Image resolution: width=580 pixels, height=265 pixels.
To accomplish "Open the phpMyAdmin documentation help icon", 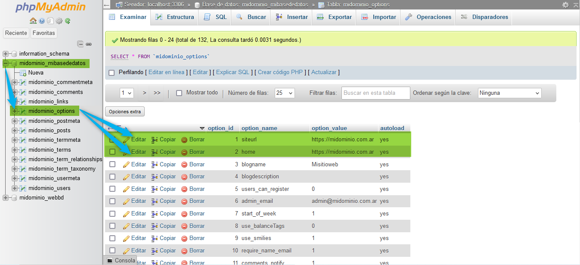I will coord(42,21).
